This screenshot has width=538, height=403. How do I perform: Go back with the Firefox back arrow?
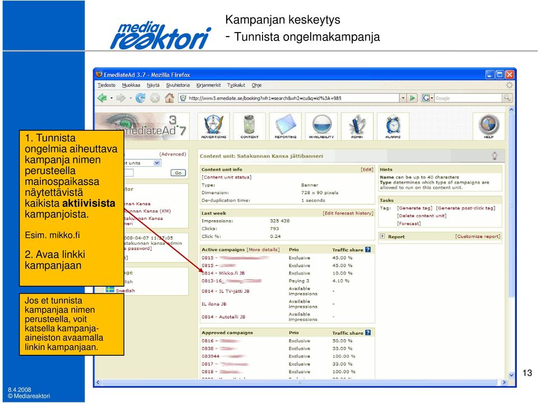point(102,98)
